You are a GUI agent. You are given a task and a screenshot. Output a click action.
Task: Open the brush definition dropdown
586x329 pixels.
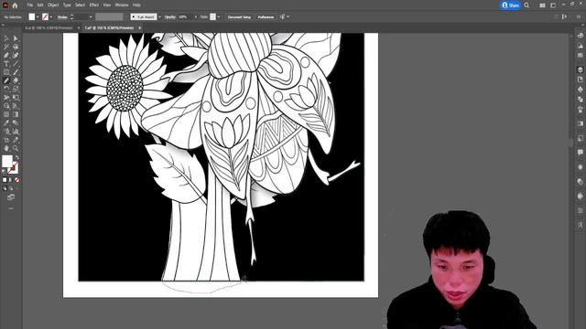(x=159, y=16)
